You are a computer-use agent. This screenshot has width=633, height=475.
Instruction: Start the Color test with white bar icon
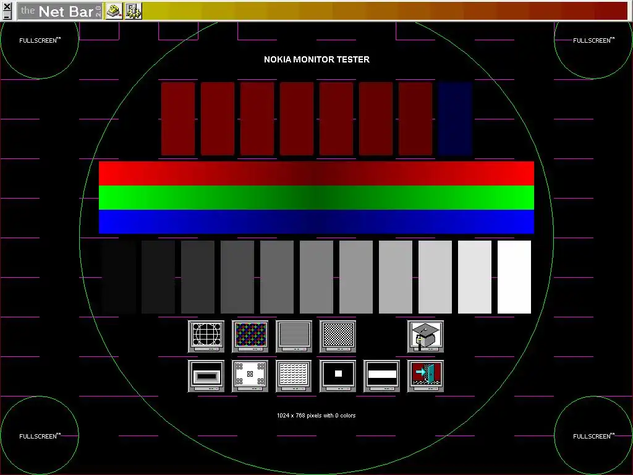[381, 375]
